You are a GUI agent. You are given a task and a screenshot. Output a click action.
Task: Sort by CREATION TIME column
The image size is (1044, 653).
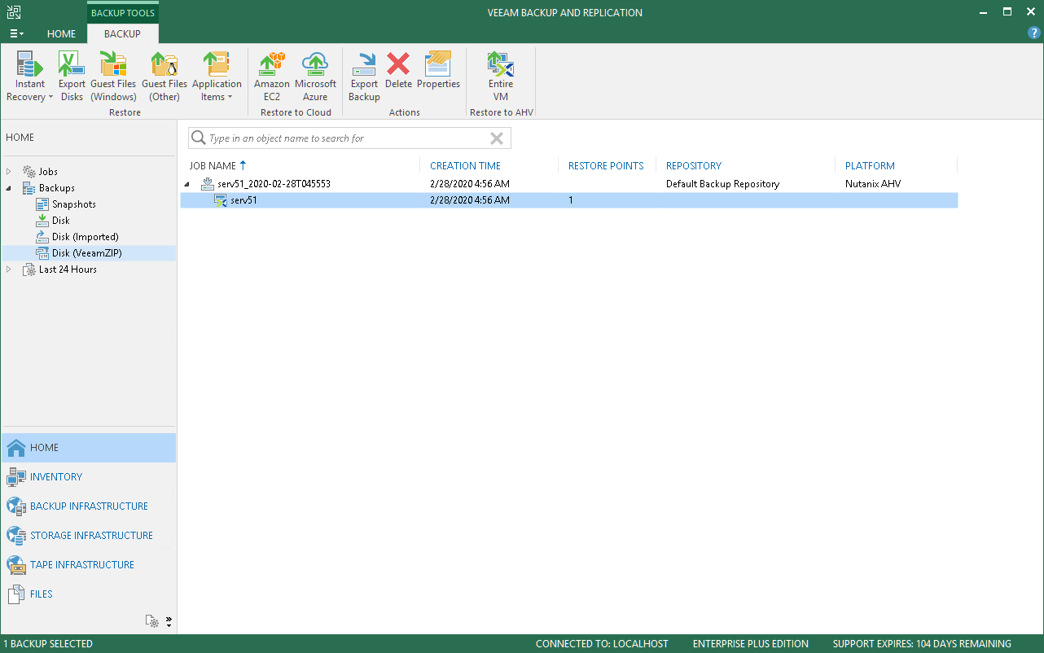pos(465,165)
